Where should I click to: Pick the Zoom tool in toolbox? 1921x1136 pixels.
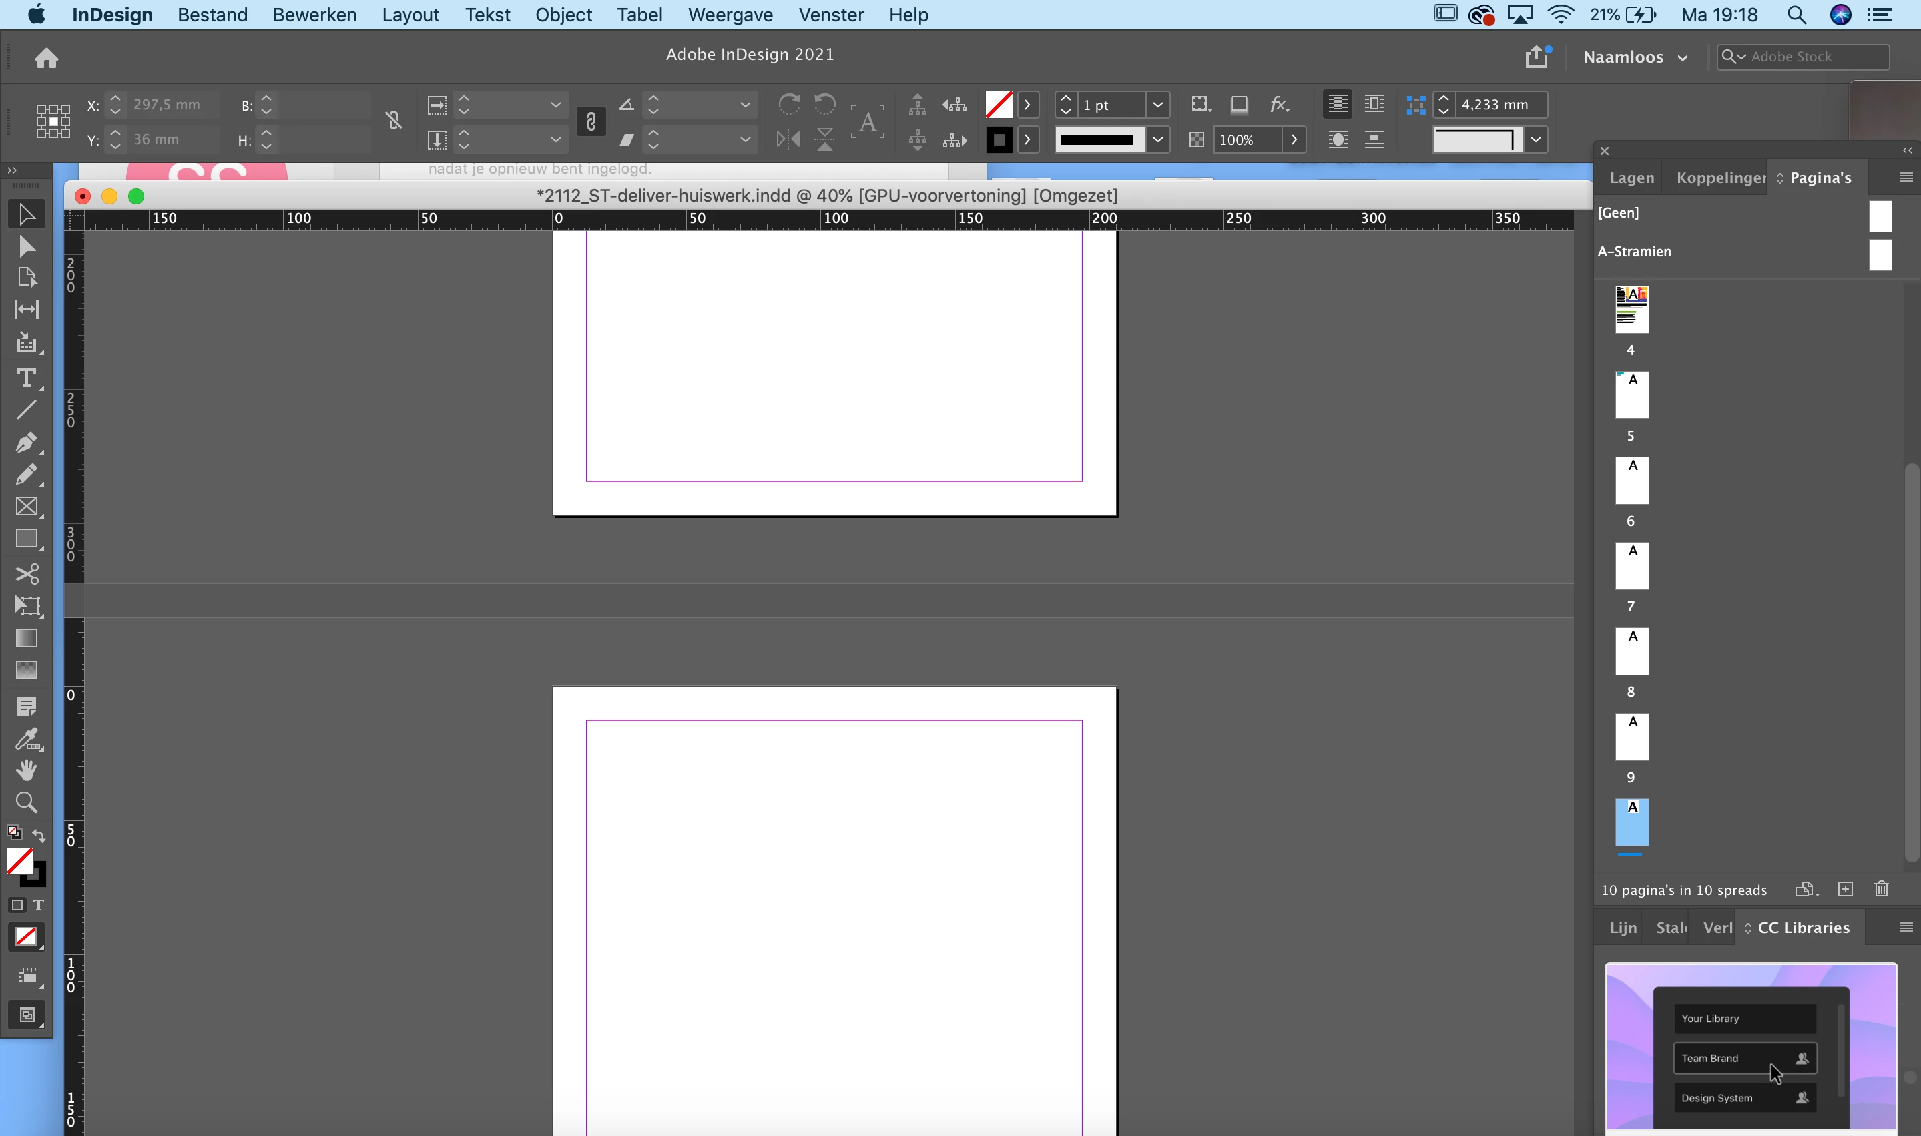[x=26, y=802]
